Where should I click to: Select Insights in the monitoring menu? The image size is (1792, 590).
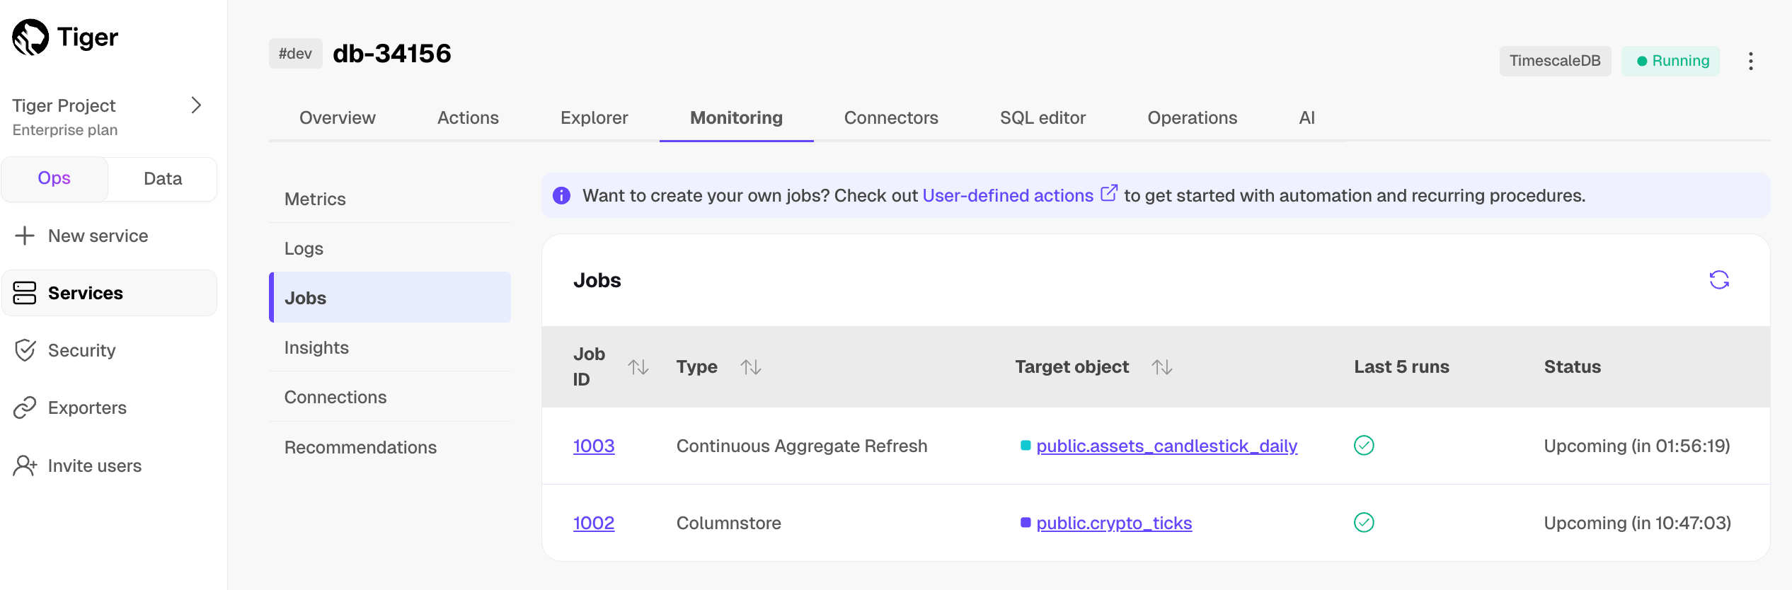click(x=316, y=347)
